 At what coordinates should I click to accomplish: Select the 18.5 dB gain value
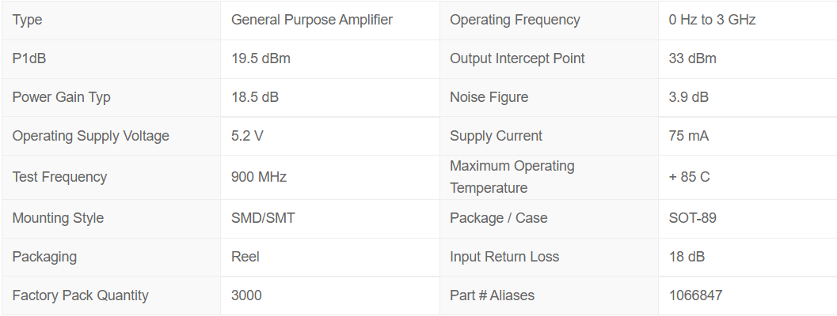(x=254, y=97)
